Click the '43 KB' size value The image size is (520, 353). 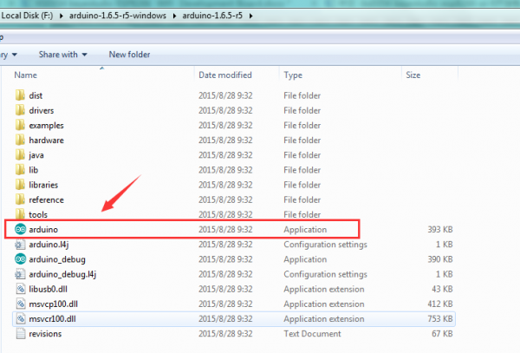(442, 289)
